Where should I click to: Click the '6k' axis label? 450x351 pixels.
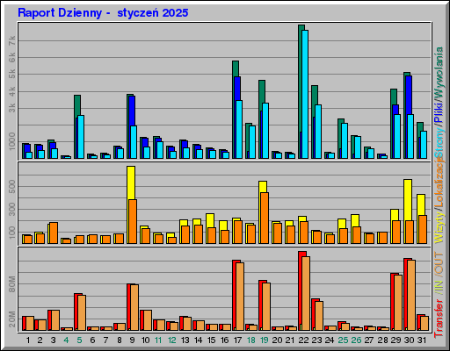(12, 57)
